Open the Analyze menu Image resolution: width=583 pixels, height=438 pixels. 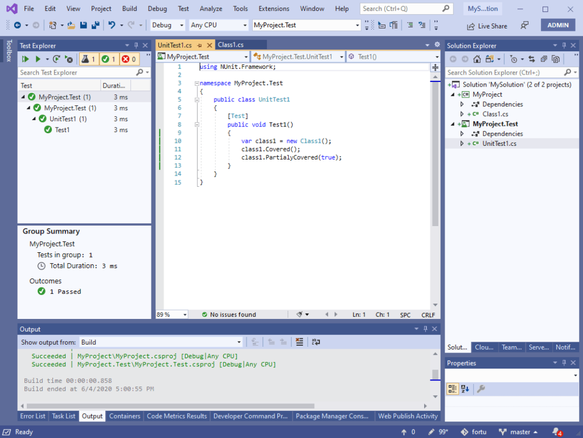pyautogui.click(x=211, y=9)
